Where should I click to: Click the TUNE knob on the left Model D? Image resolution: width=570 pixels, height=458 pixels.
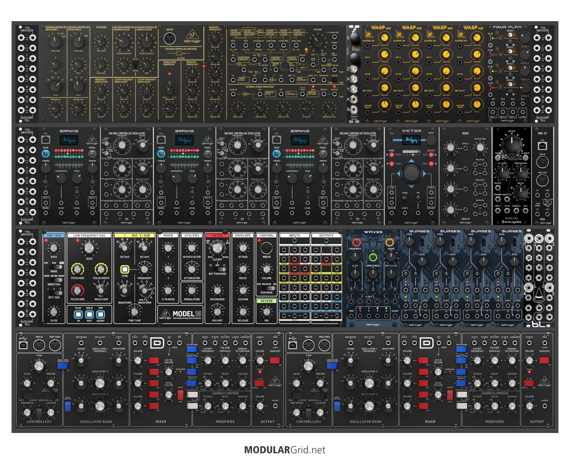pyautogui.click(x=39, y=366)
